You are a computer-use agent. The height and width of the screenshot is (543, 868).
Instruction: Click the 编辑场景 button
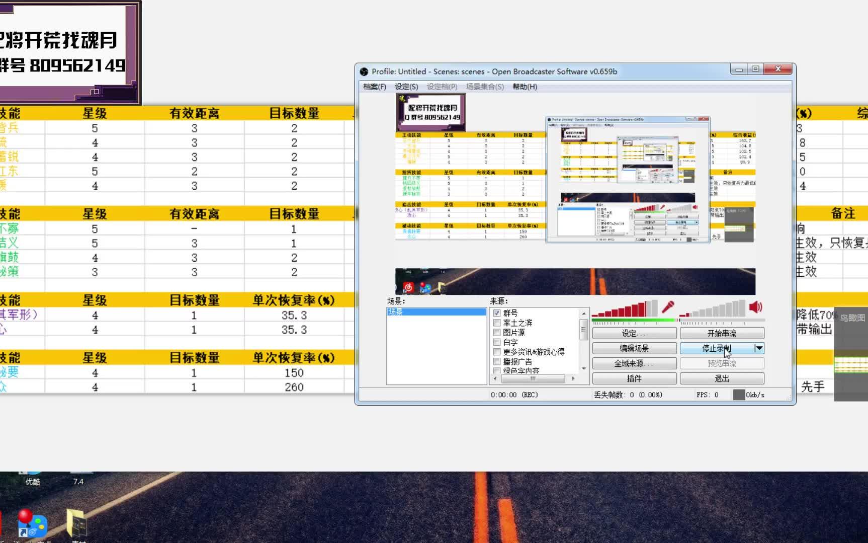point(634,348)
